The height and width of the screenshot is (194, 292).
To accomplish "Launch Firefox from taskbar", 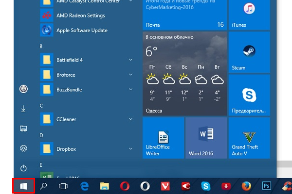I will pos(246,186).
